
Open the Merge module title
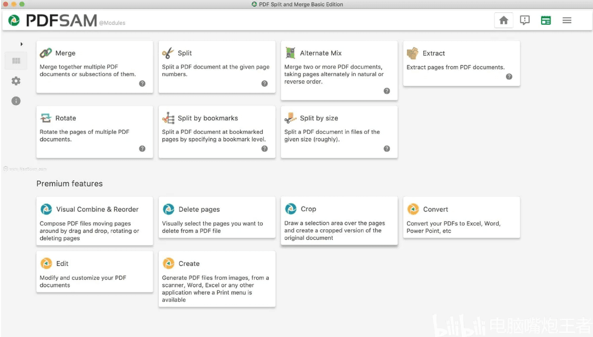[65, 53]
